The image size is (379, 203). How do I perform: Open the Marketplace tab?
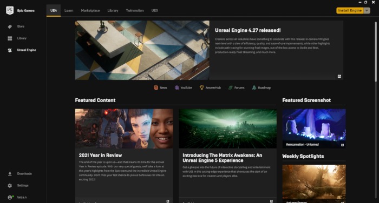coord(90,11)
